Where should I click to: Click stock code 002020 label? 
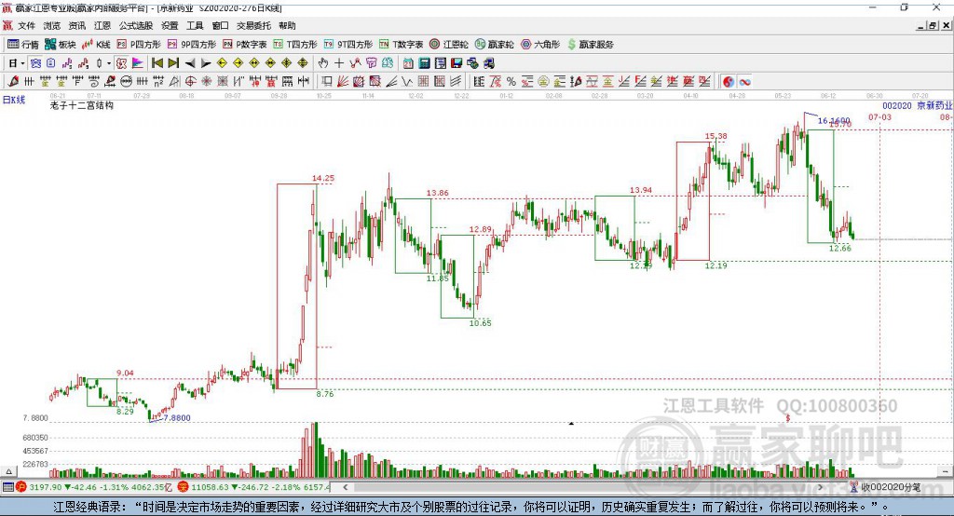pos(897,106)
